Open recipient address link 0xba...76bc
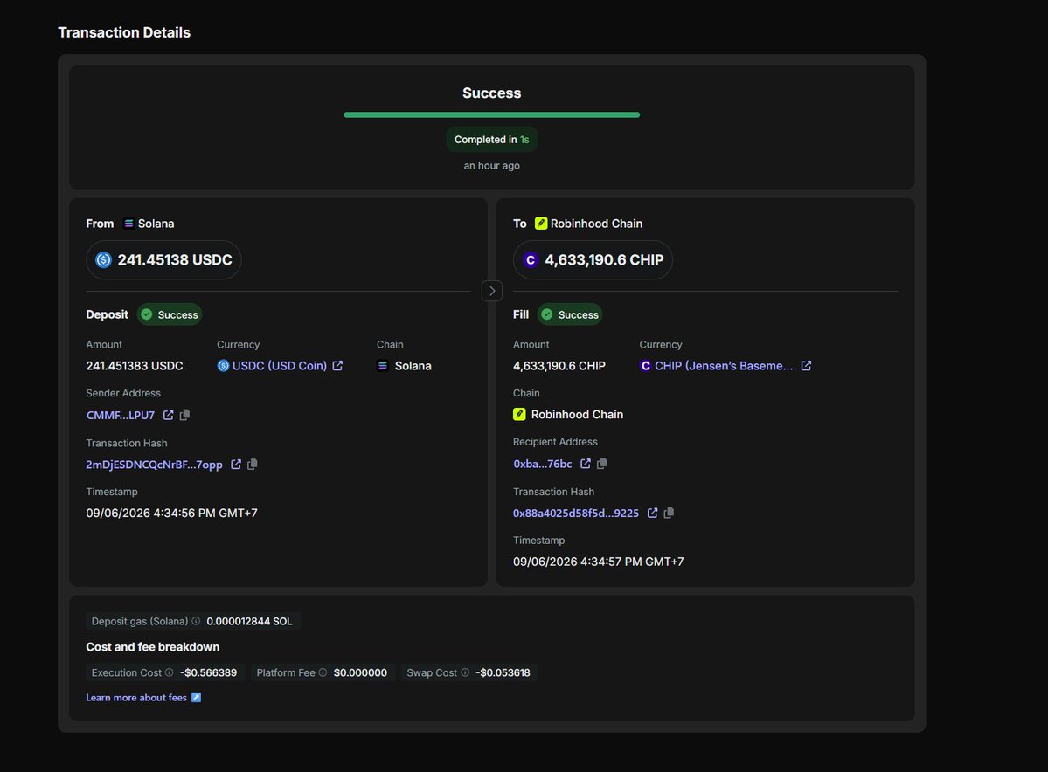Screen dimensions: 1048x772 (543, 464)
